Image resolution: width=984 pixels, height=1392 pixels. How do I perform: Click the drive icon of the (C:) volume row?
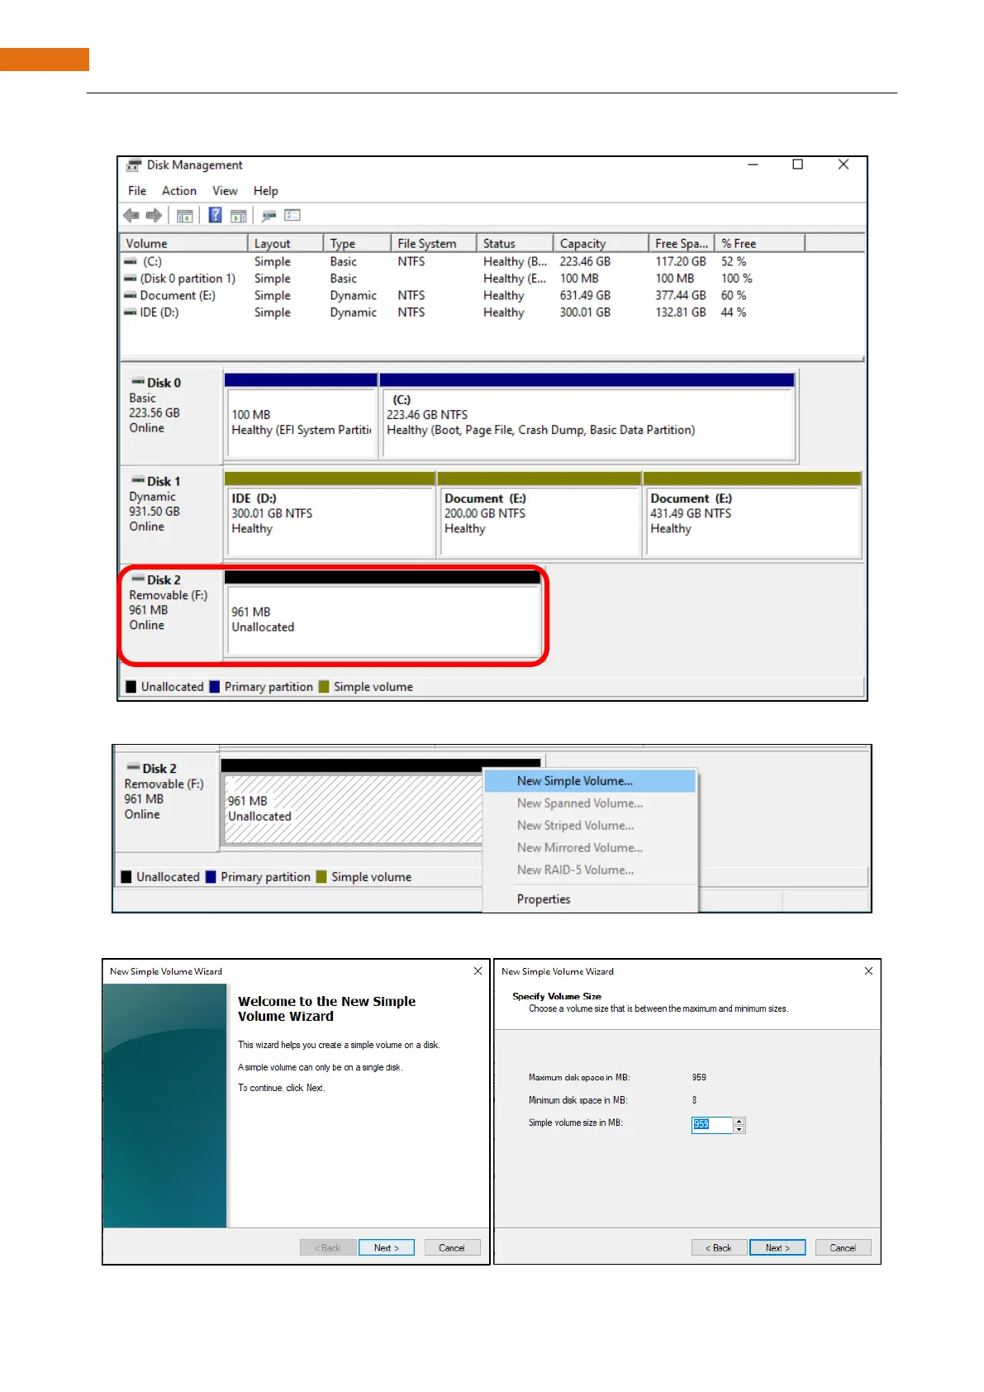click(131, 261)
